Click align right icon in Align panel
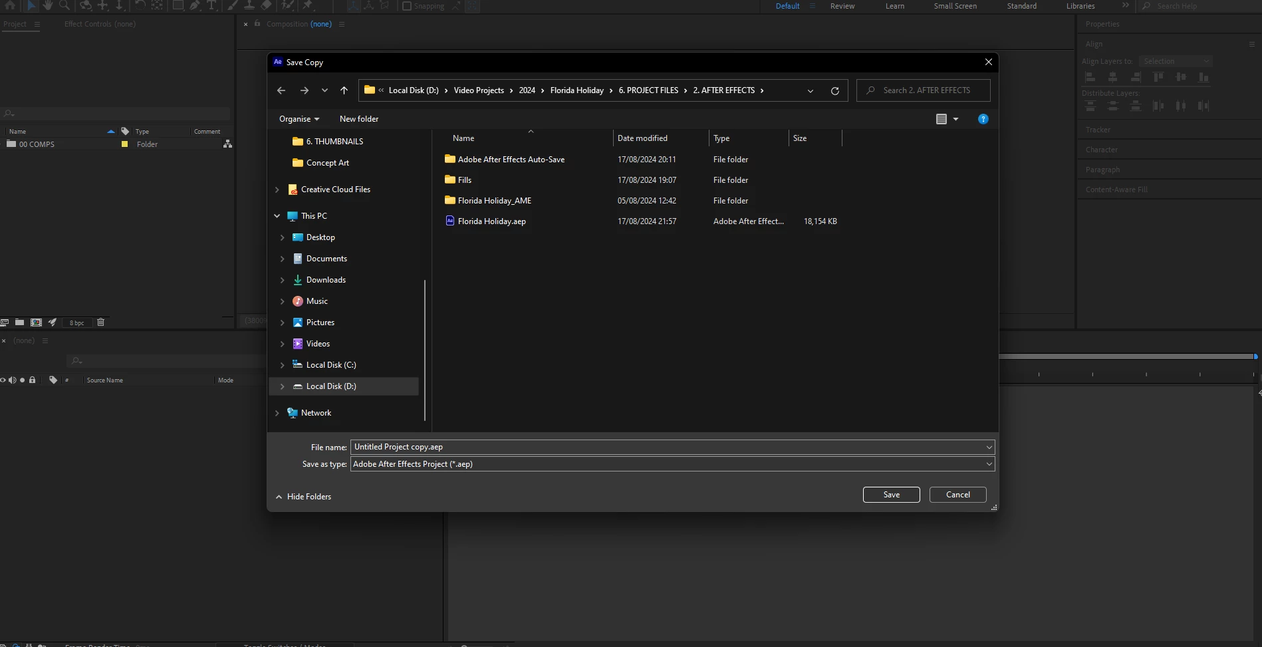This screenshot has height=647, width=1262. (1136, 77)
